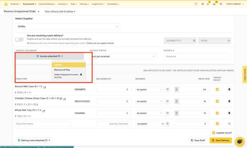
Task: Open Receive Unregistered Order page dropdown
Action: [x=22, y=11]
